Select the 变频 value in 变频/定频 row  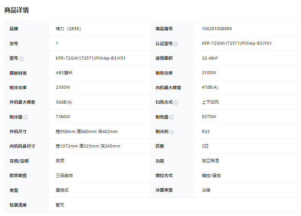click(60, 161)
